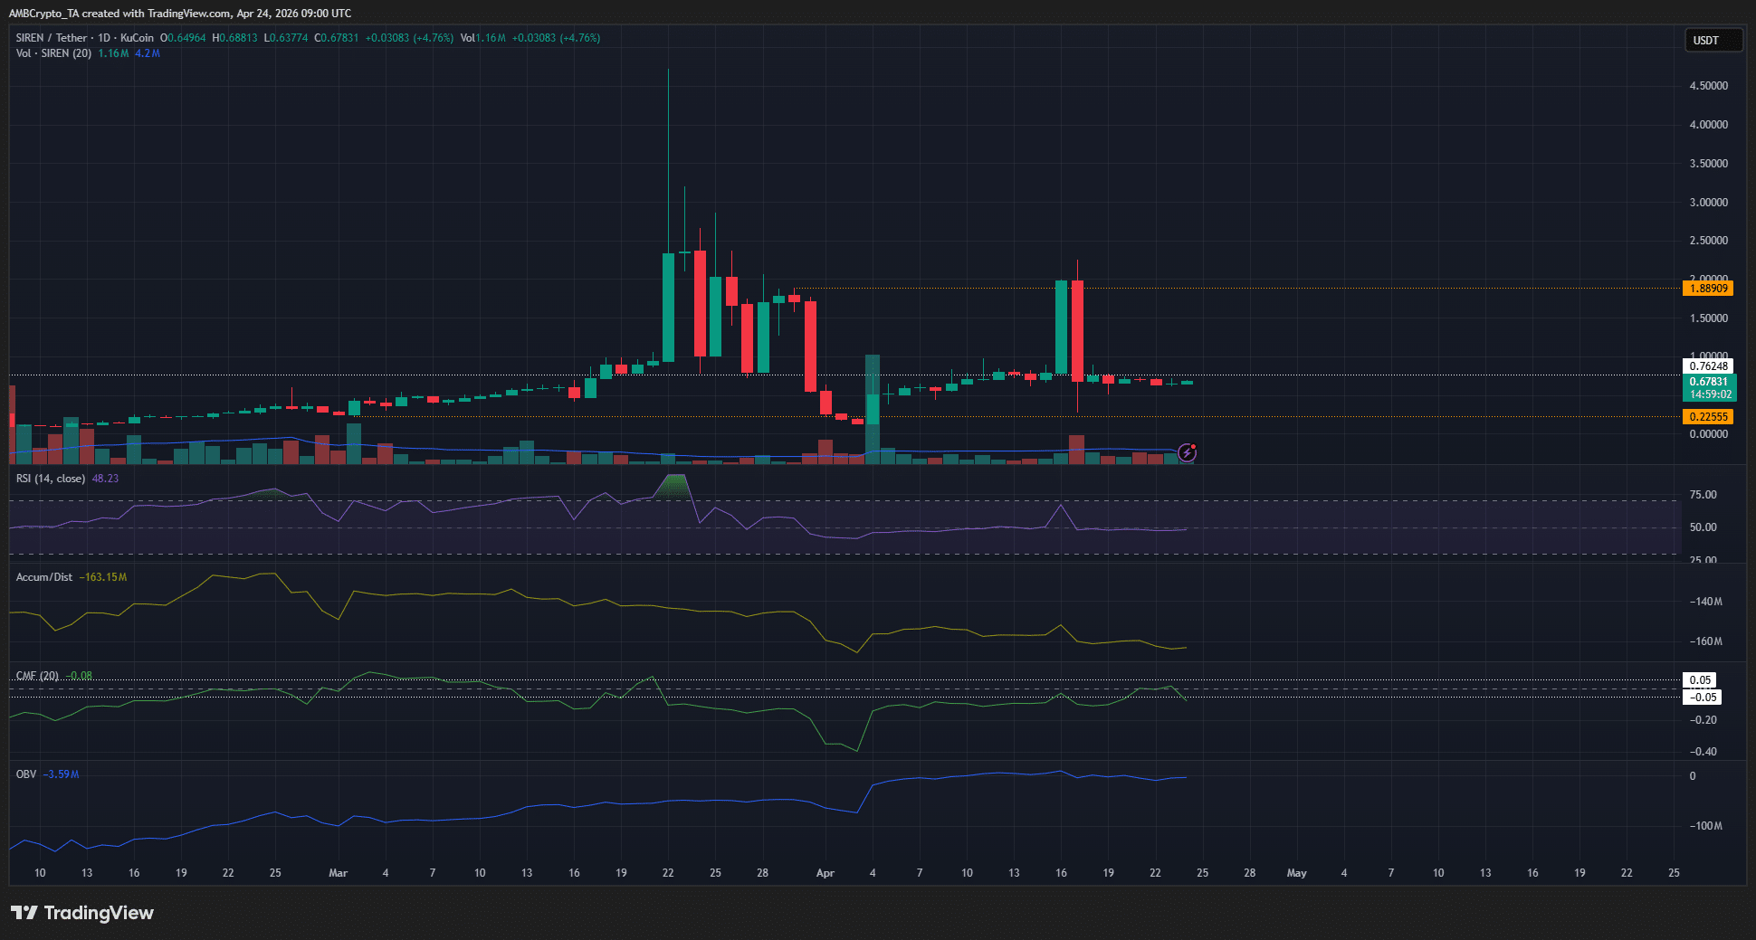Select the Accum/Dist indicator label

coord(43,576)
